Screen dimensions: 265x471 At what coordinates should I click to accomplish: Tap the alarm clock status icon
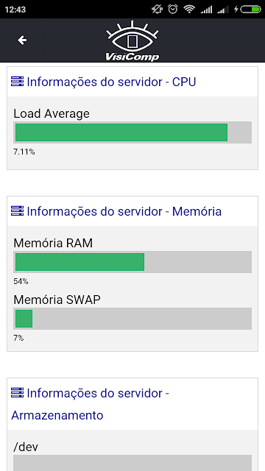(x=173, y=10)
